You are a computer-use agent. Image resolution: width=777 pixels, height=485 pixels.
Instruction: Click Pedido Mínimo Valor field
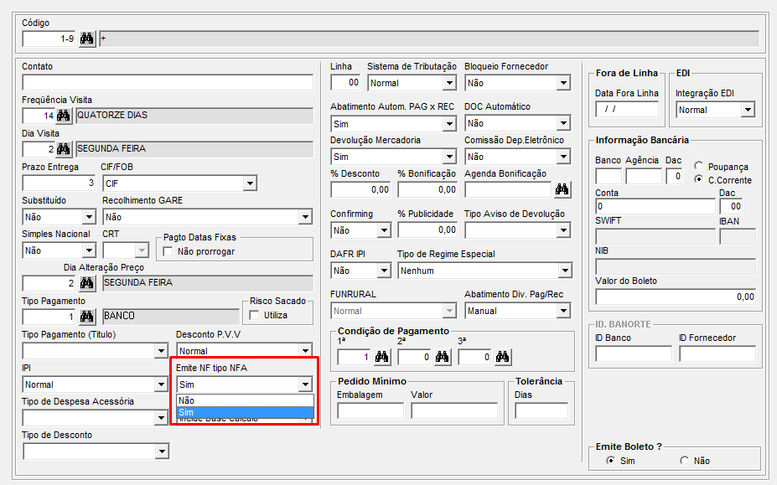[454, 410]
